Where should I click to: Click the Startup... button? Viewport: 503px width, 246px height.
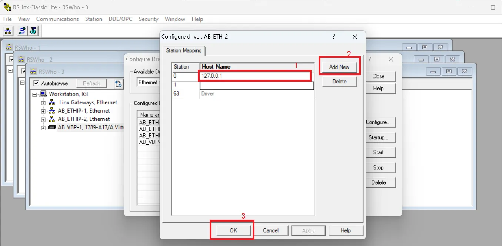pos(378,137)
